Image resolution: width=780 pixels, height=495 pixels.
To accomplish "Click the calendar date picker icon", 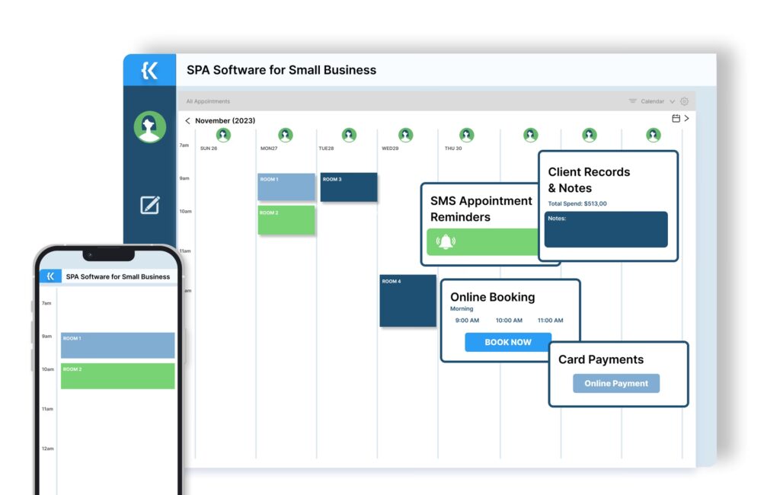I will point(676,119).
